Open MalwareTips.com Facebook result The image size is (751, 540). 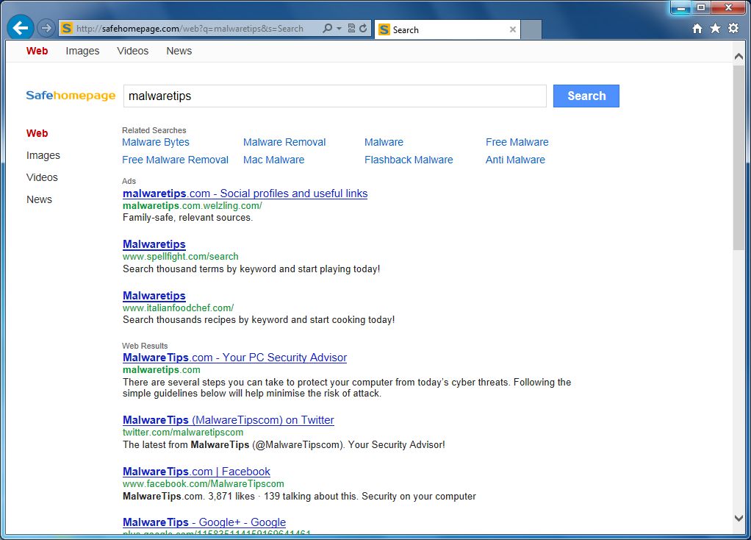point(196,472)
